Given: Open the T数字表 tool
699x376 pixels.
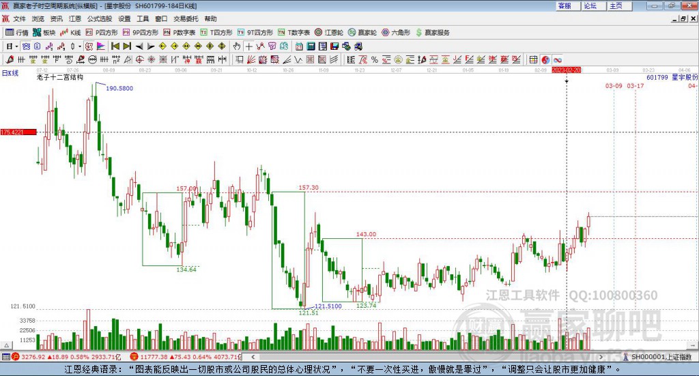Looking at the screenshot, I should (294, 32).
